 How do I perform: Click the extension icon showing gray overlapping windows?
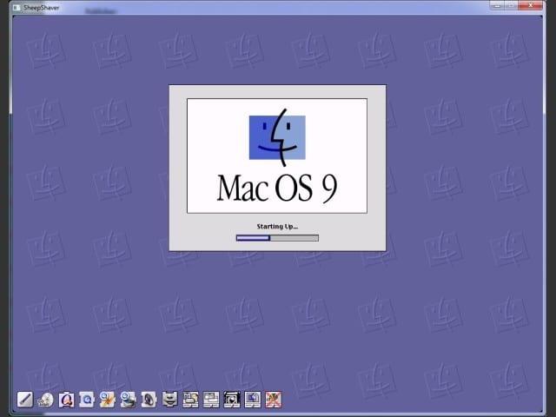click(x=211, y=400)
